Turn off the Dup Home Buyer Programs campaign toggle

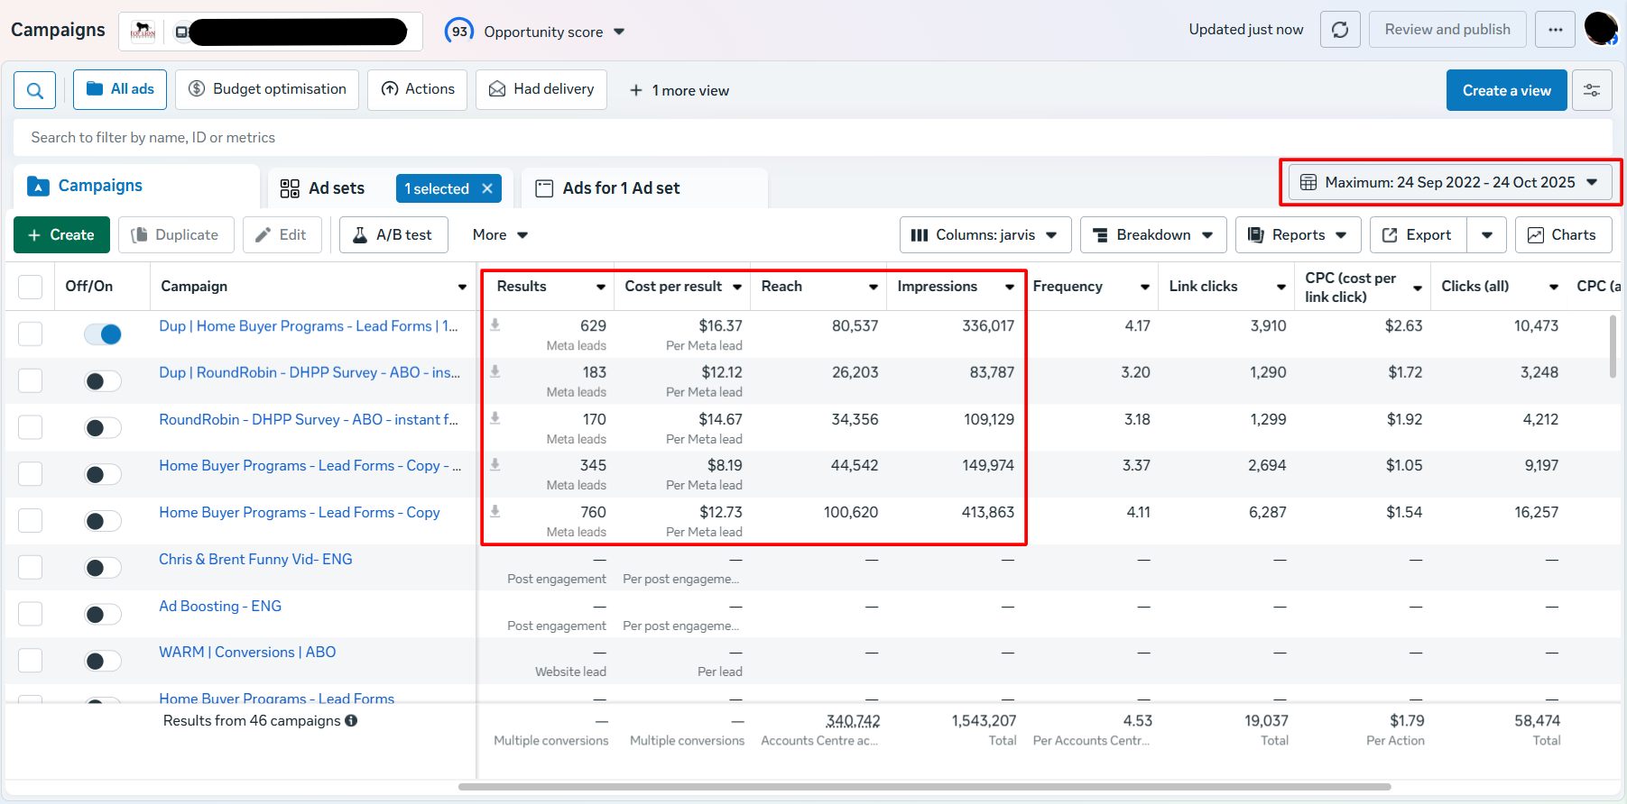[x=103, y=334]
